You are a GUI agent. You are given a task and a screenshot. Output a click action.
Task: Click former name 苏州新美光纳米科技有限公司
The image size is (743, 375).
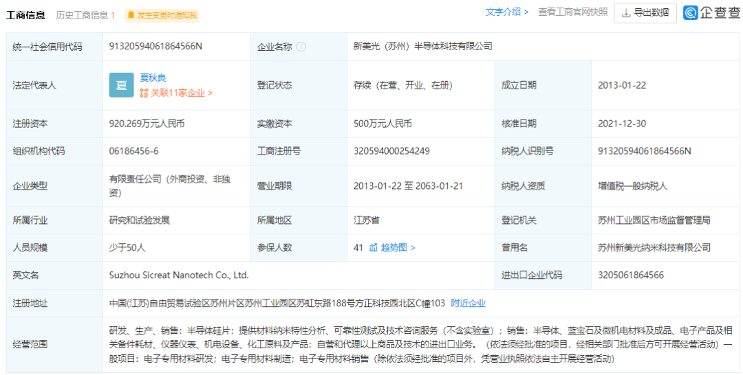654,247
